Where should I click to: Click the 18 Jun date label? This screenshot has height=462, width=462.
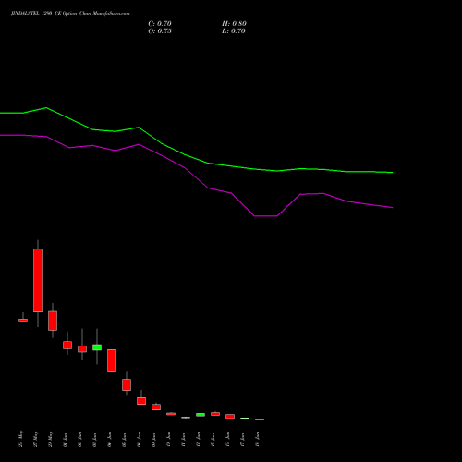click(x=258, y=439)
